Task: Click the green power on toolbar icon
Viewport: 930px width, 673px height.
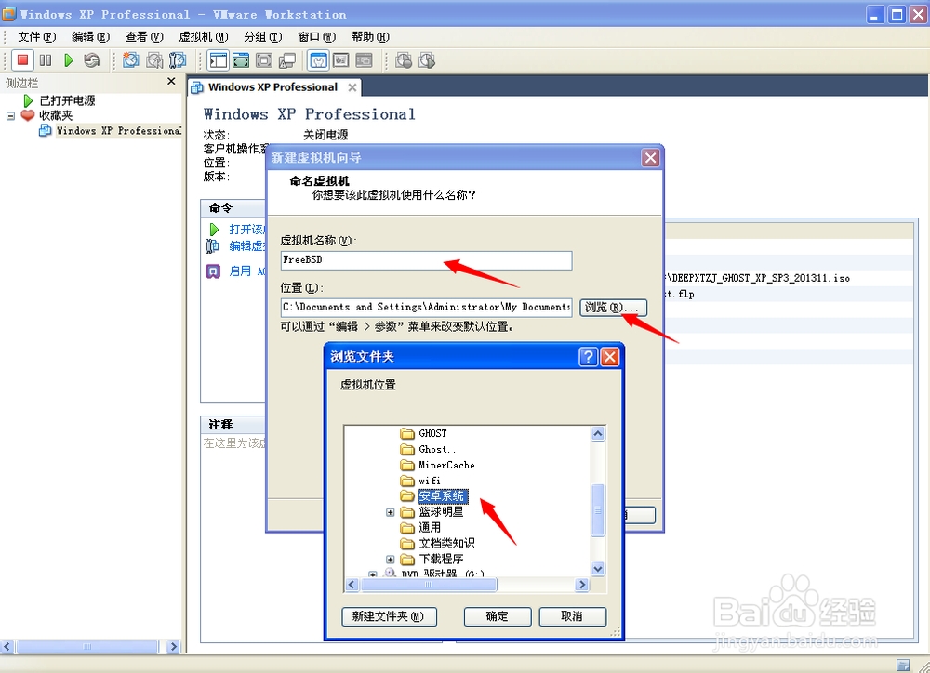Action: 69,59
